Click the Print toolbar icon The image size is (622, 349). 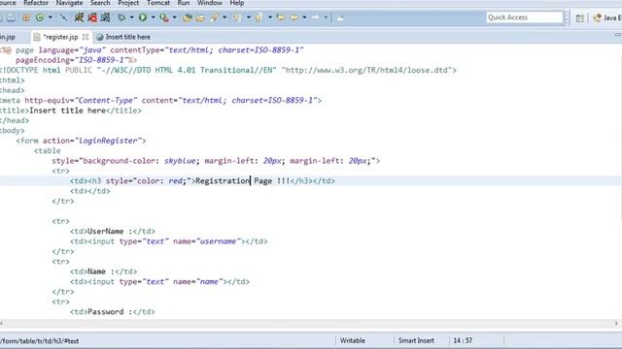coord(11,17)
